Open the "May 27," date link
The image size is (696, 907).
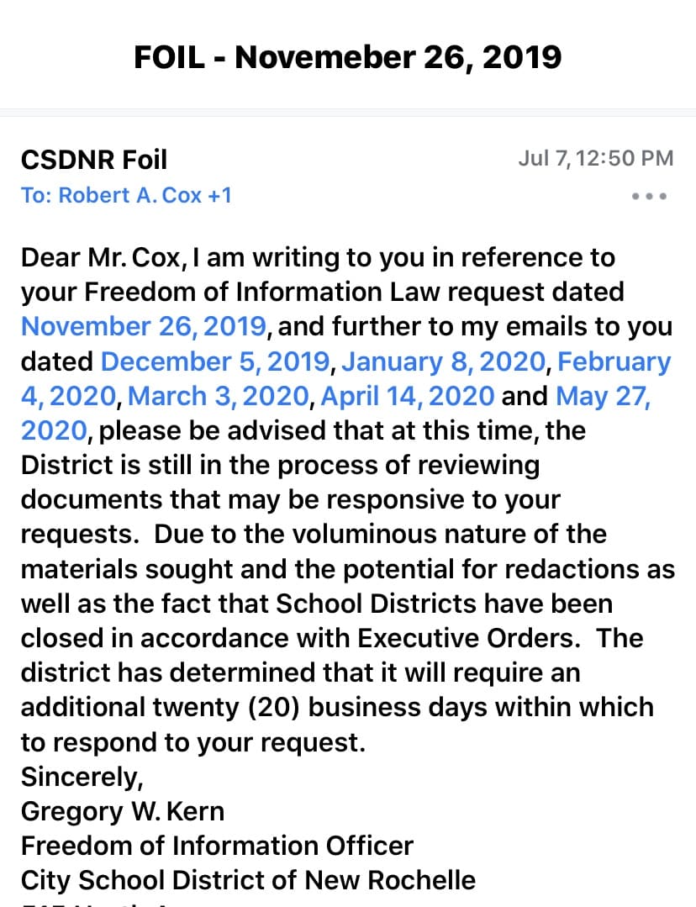pyautogui.click(x=604, y=395)
